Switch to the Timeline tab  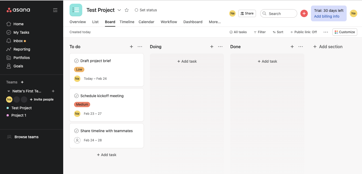point(127,22)
